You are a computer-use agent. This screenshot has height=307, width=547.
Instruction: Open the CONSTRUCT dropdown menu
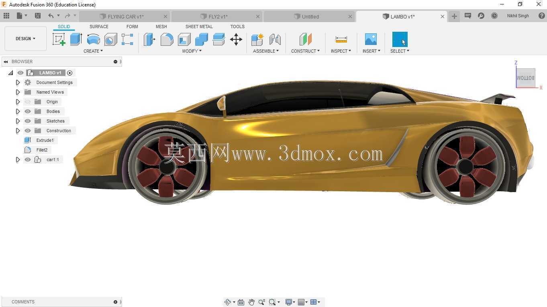306,51
